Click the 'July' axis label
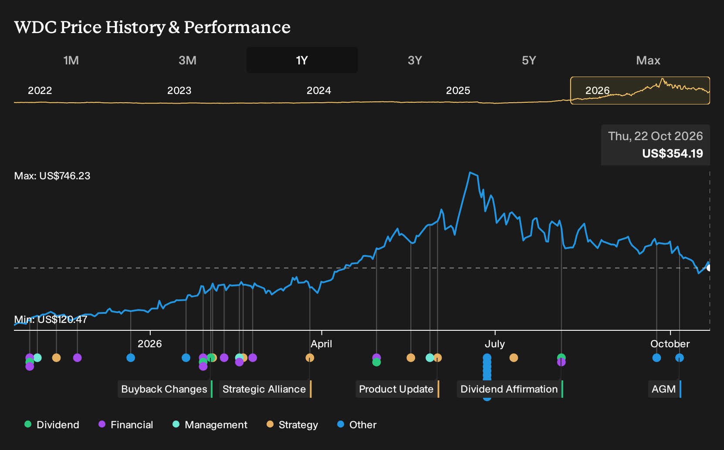This screenshot has width=724, height=450. [x=495, y=344]
